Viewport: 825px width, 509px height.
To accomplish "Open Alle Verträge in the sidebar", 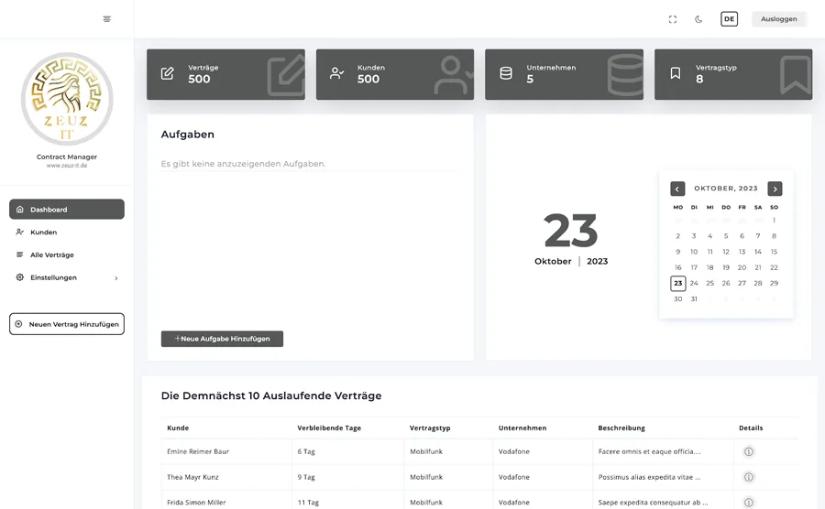I will pyautogui.click(x=67, y=254).
